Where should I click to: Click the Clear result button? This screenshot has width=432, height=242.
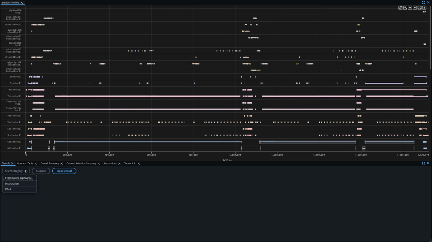[x=64, y=171]
